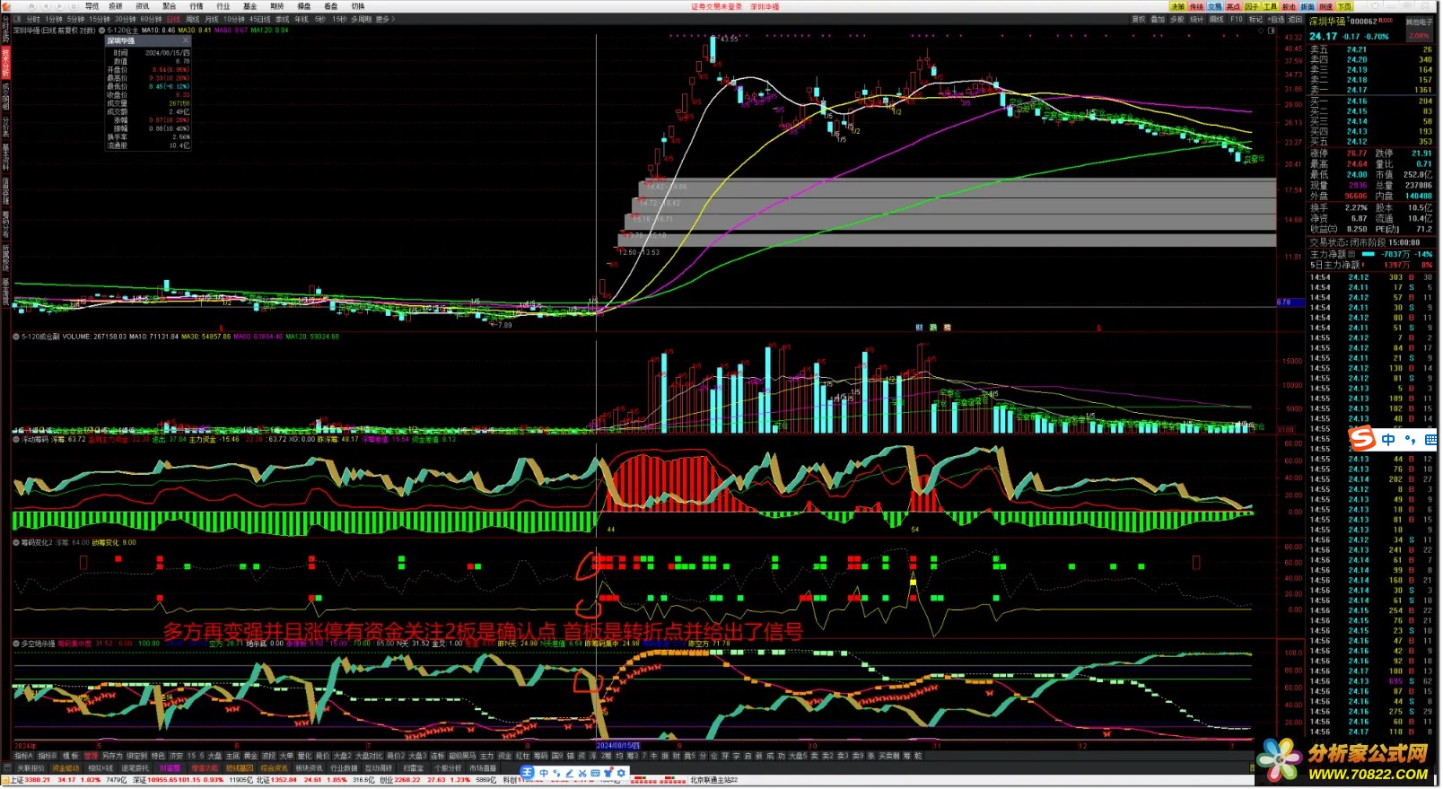Switch chart period to 30分钟
Screen dimensions: 1443x789
click(125, 19)
